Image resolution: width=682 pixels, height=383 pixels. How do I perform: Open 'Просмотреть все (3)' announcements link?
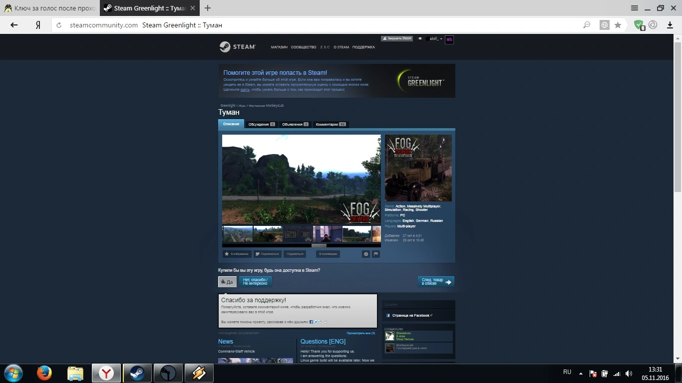[361, 333]
